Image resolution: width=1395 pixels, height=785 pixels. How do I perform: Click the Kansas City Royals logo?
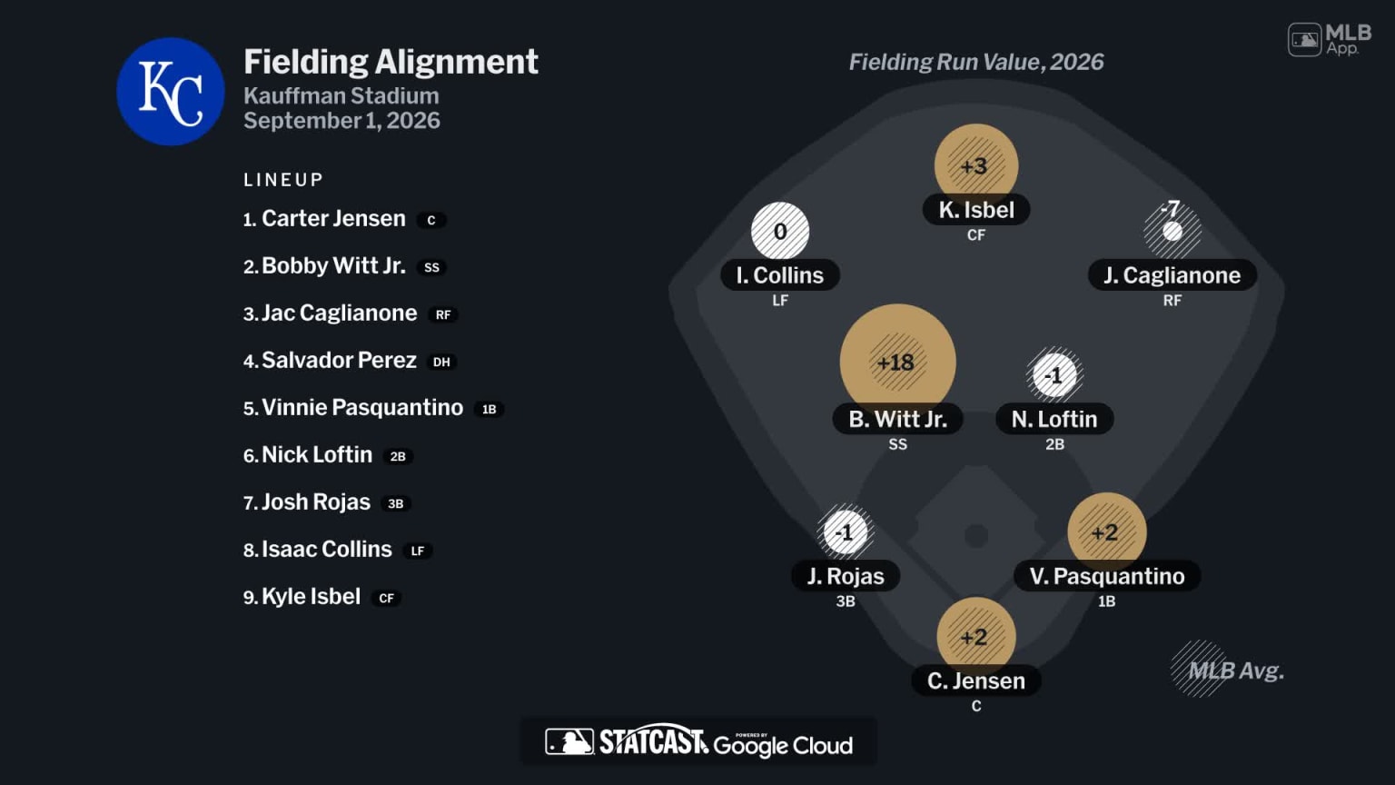click(x=171, y=92)
